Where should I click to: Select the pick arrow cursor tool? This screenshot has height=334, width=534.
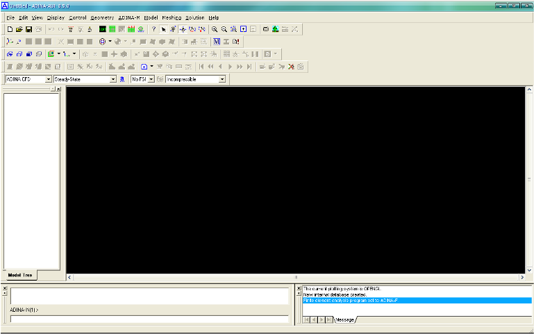click(164, 29)
